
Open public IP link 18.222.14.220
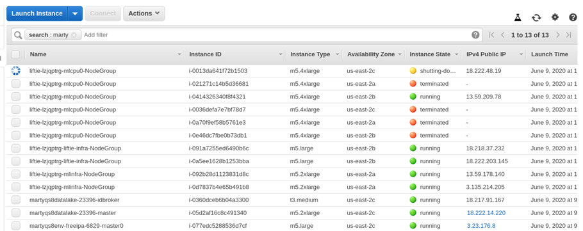(486, 213)
